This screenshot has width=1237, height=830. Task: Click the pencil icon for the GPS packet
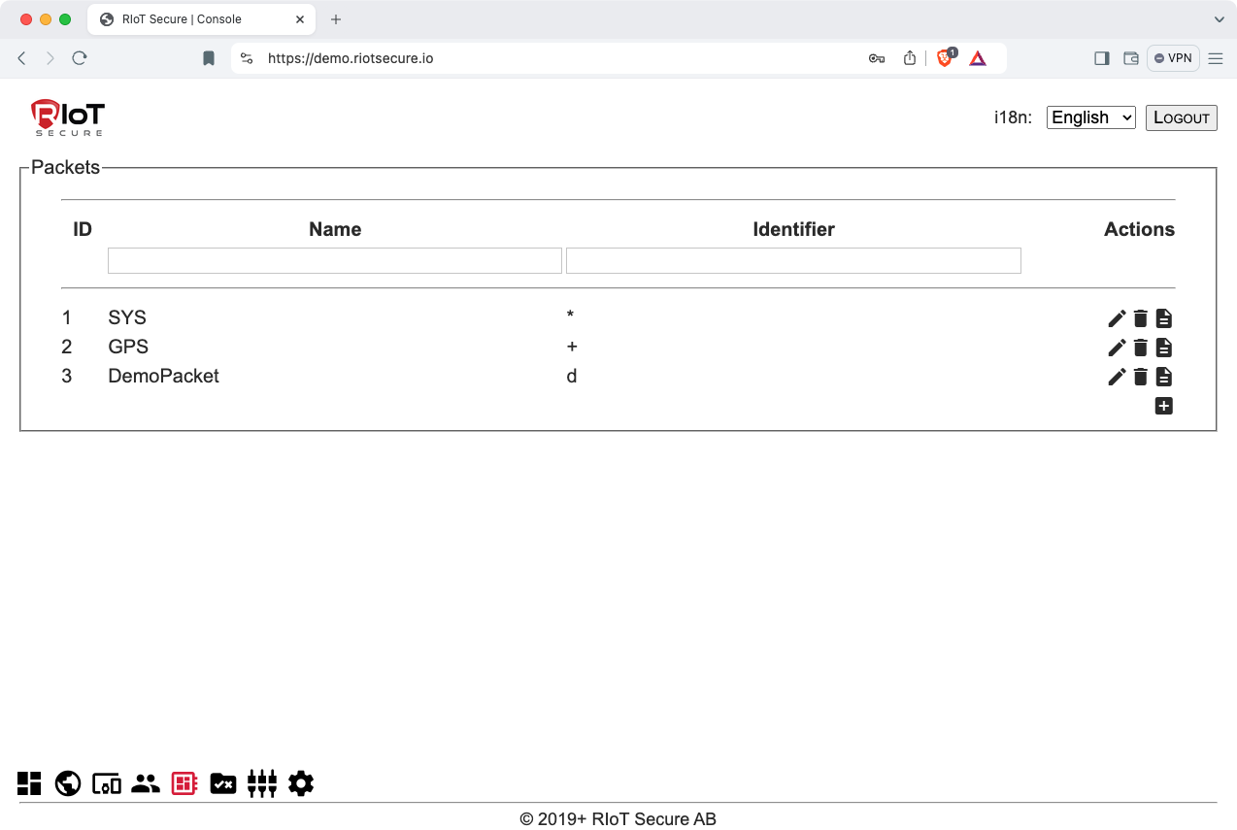[x=1117, y=348]
